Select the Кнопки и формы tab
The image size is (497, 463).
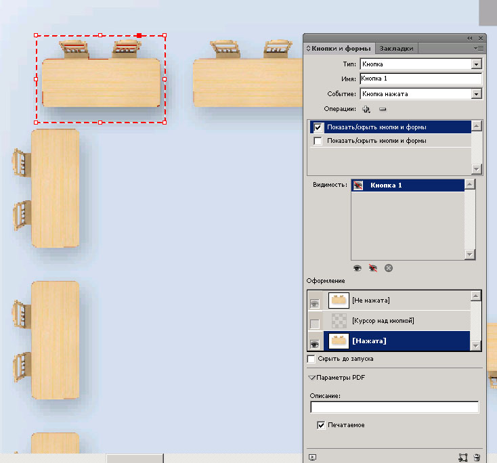[339, 49]
